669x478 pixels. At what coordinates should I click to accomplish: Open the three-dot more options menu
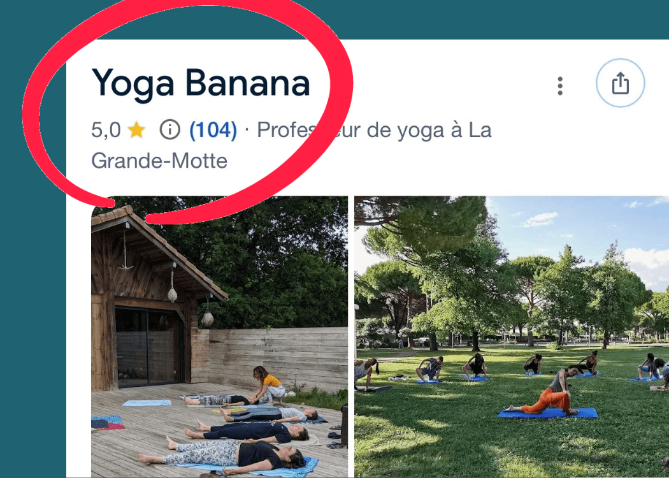coord(560,86)
